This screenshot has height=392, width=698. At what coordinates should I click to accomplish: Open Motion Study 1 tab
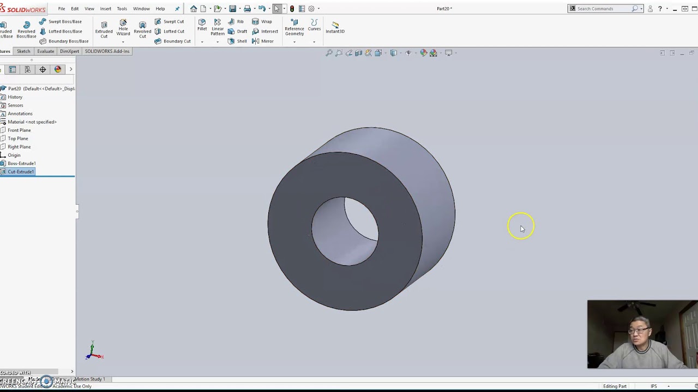point(89,379)
